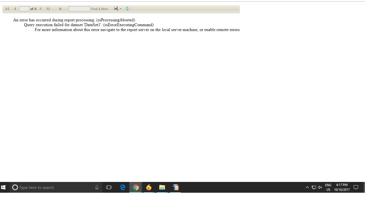The width and height of the screenshot is (368, 207).
Task: Go to first page of the report
Action: tap(7, 9)
